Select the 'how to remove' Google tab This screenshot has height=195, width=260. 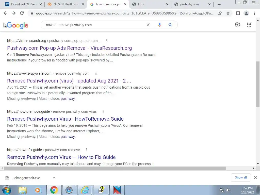108,5
